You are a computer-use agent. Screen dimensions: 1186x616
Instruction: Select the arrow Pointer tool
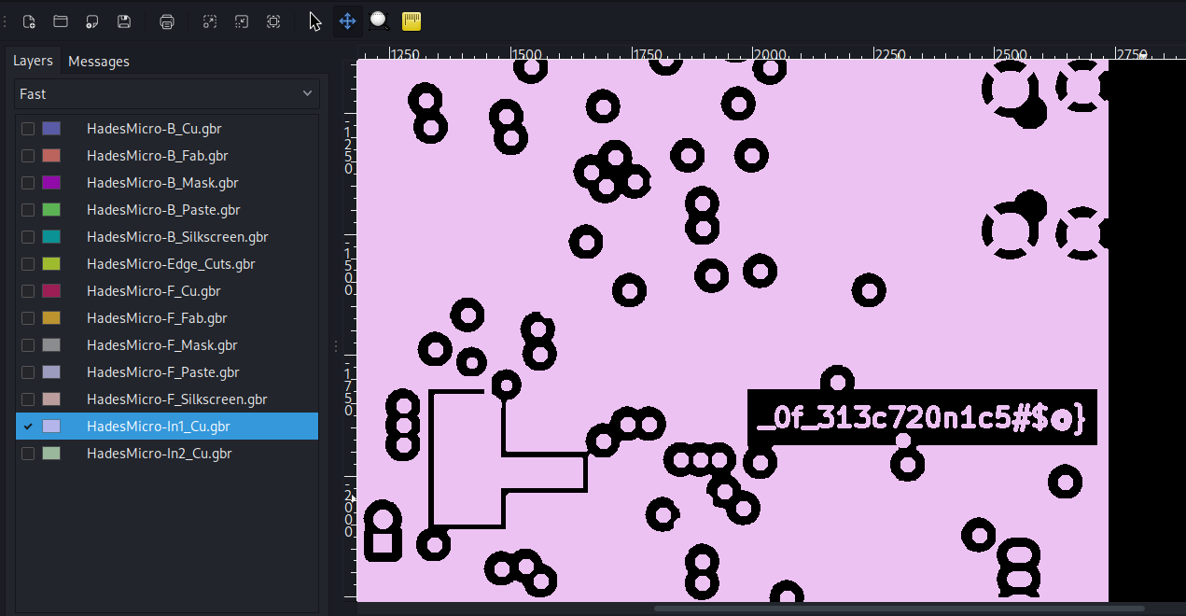[x=315, y=21]
